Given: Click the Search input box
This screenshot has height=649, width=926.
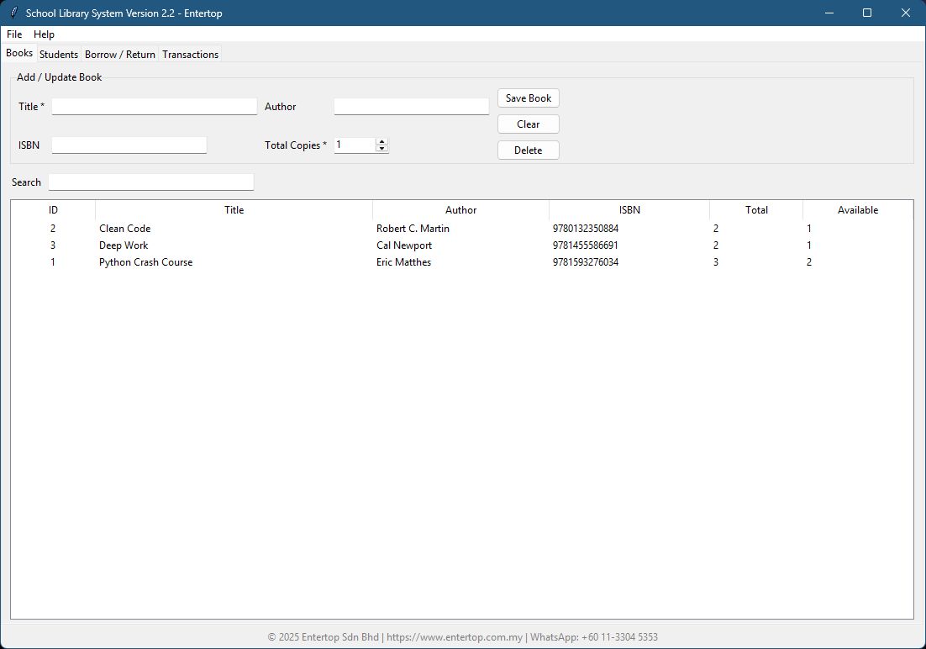Looking at the screenshot, I should pos(150,182).
